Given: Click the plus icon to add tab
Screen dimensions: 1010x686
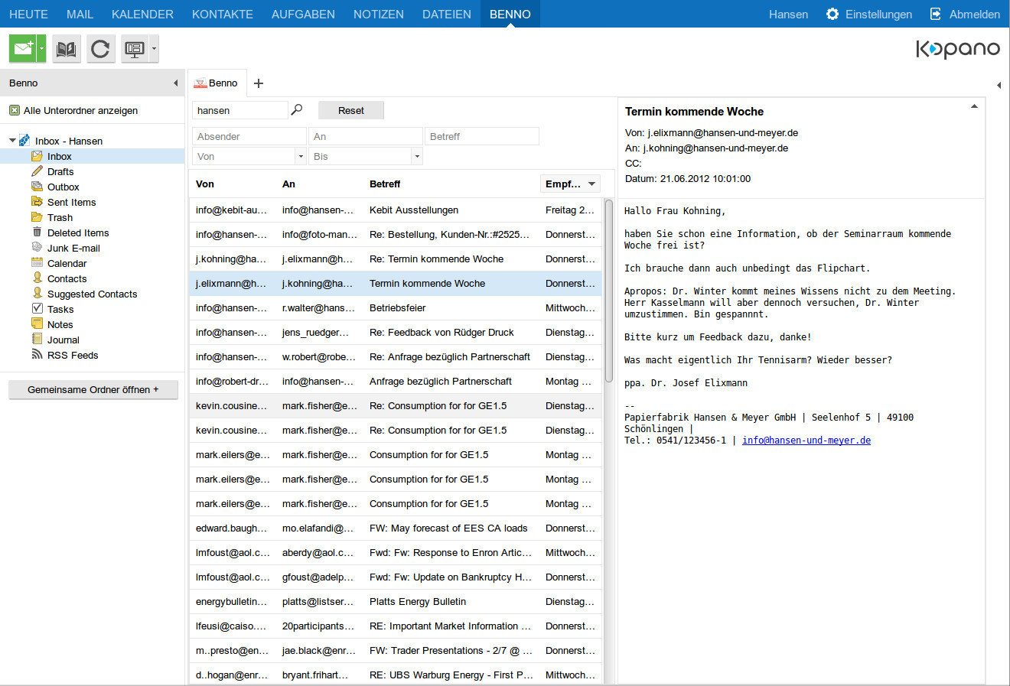Looking at the screenshot, I should (x=259, y=83).
